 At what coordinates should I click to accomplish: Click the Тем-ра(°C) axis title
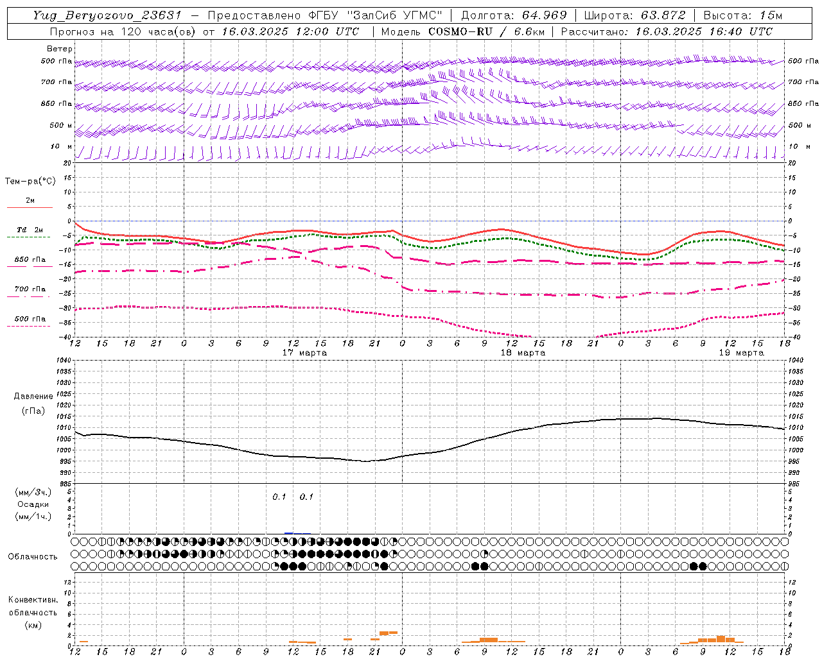pos(30,182)
